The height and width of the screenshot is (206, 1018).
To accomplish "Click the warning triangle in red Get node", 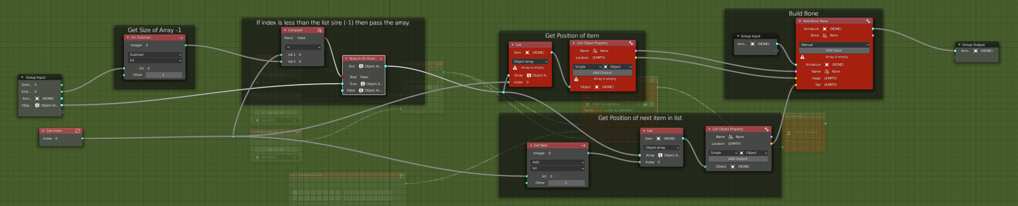I will pyautogui.click(x=515, y=68).
